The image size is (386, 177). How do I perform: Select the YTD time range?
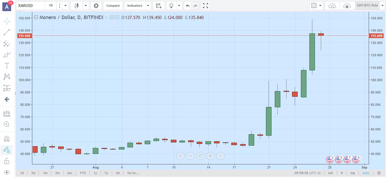[x=83, y=173]
